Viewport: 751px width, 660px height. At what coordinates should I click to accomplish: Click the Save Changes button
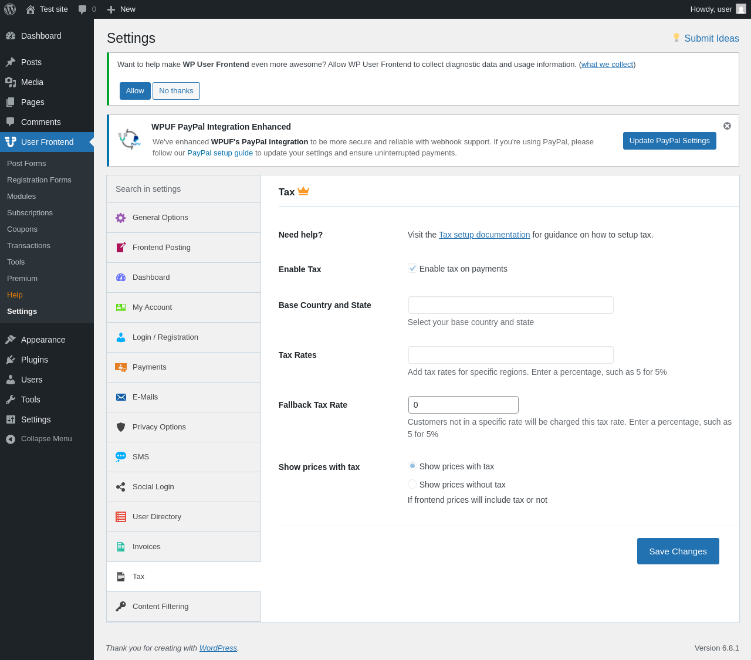(678, 551)
